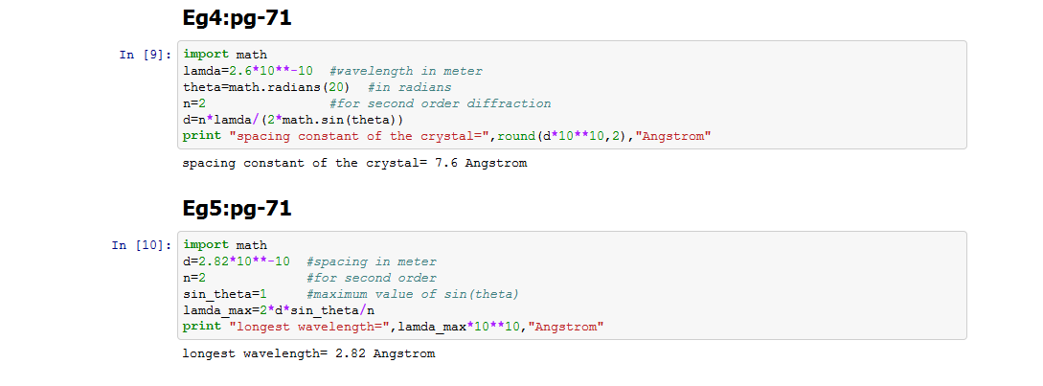The width and height of the screenshot is (1043, 386).
Task: Click the '#spacing in meter' comment
Action: click(x=372, y=261)
